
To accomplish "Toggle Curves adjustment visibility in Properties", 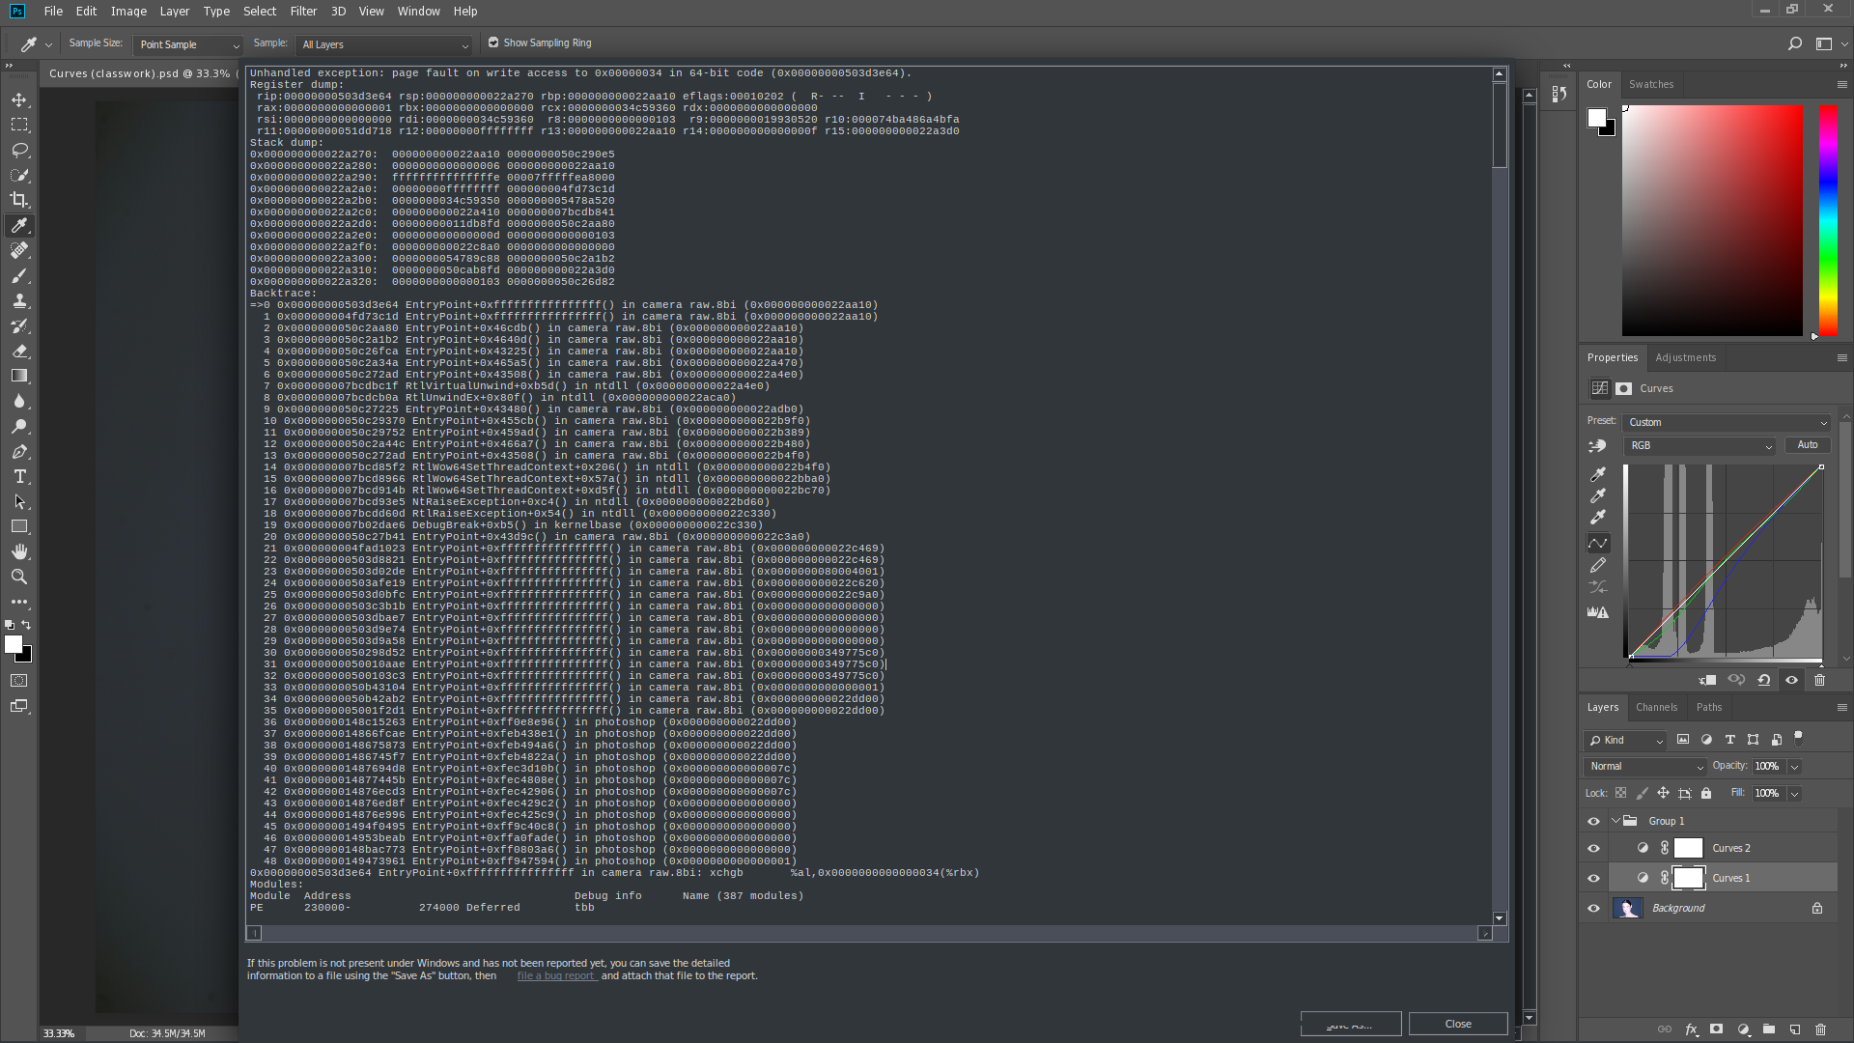I will (1791, 680).
